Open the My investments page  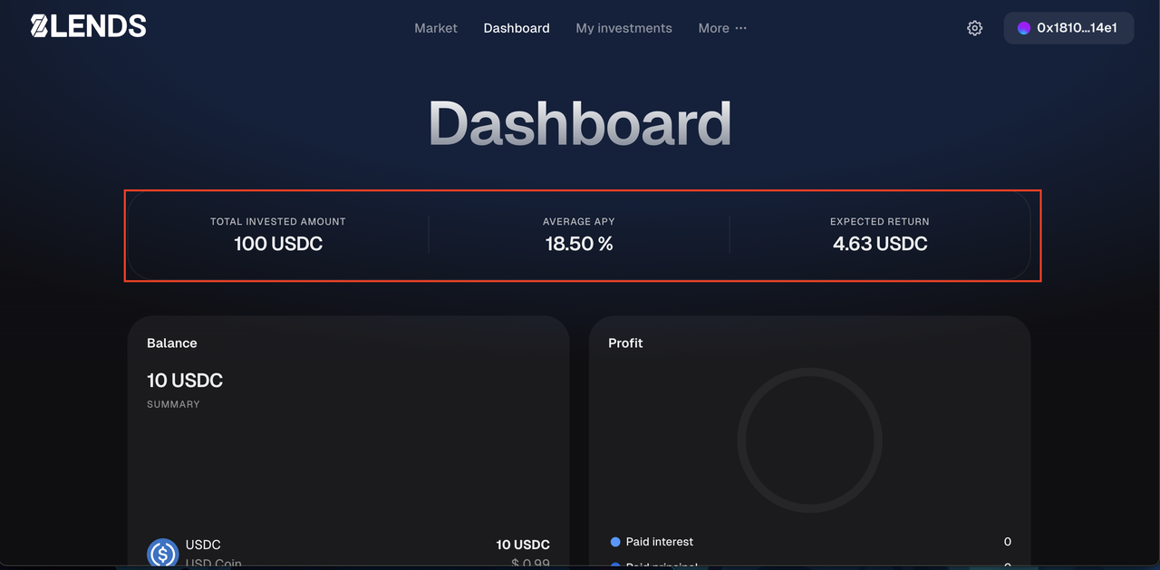point(623,28)
